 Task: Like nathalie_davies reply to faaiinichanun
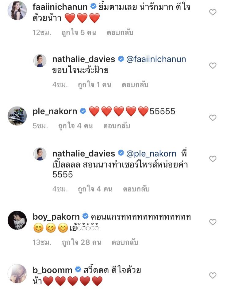click(213, 66)
